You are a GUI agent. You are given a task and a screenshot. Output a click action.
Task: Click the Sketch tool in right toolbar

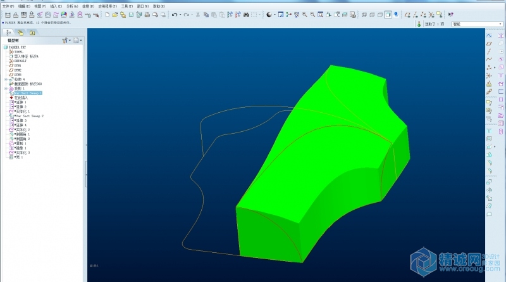coord(489,35)
